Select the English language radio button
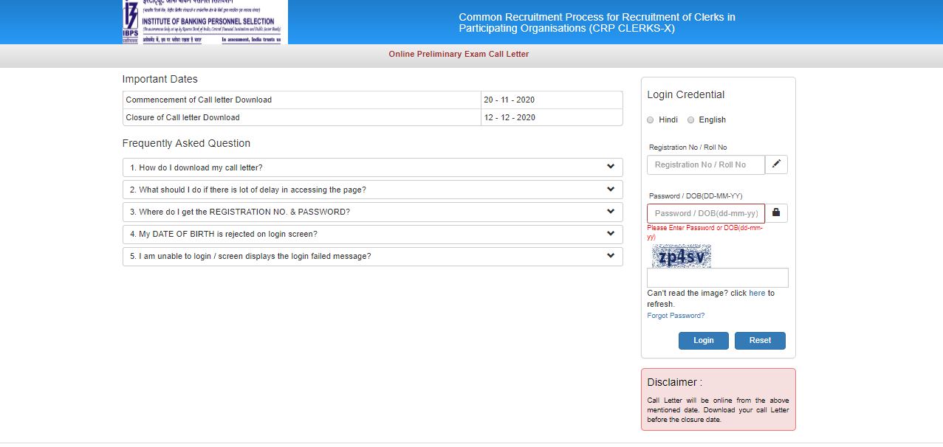The height and width of the screenshot is (447, 943). [x=690, y=119]
